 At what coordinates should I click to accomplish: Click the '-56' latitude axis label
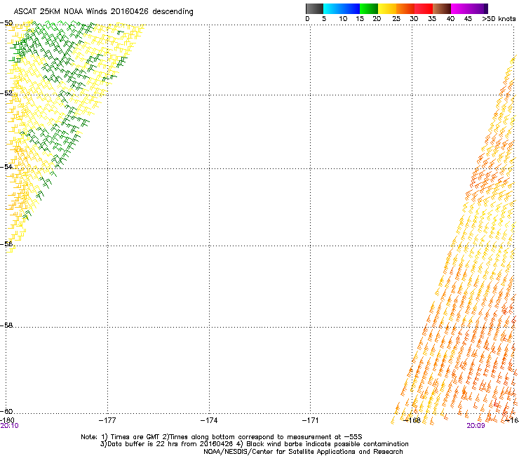[x=6, y=244]
